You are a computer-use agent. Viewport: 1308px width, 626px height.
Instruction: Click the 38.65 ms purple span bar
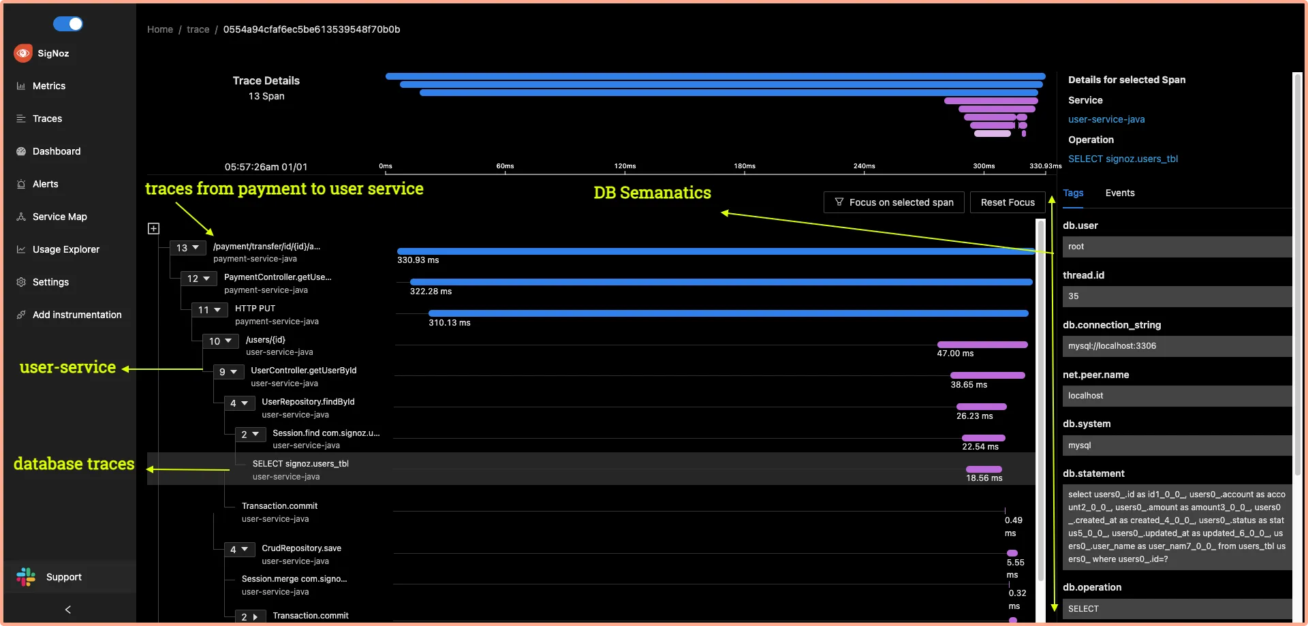click(x=988, y=375)
